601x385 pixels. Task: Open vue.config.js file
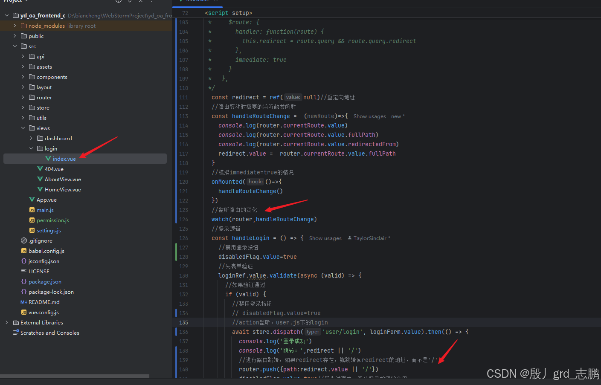(x=44, y=313)
